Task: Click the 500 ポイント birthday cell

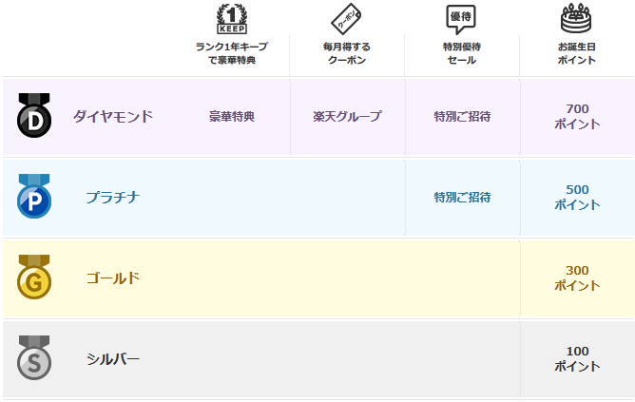Action: coord(577,198)
